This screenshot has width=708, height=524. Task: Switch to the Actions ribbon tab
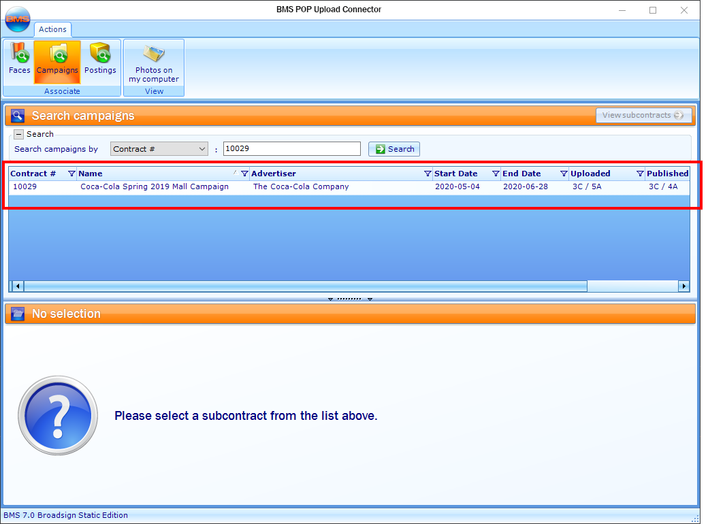52,29
